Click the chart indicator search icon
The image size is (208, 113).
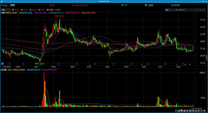[179, 111]
